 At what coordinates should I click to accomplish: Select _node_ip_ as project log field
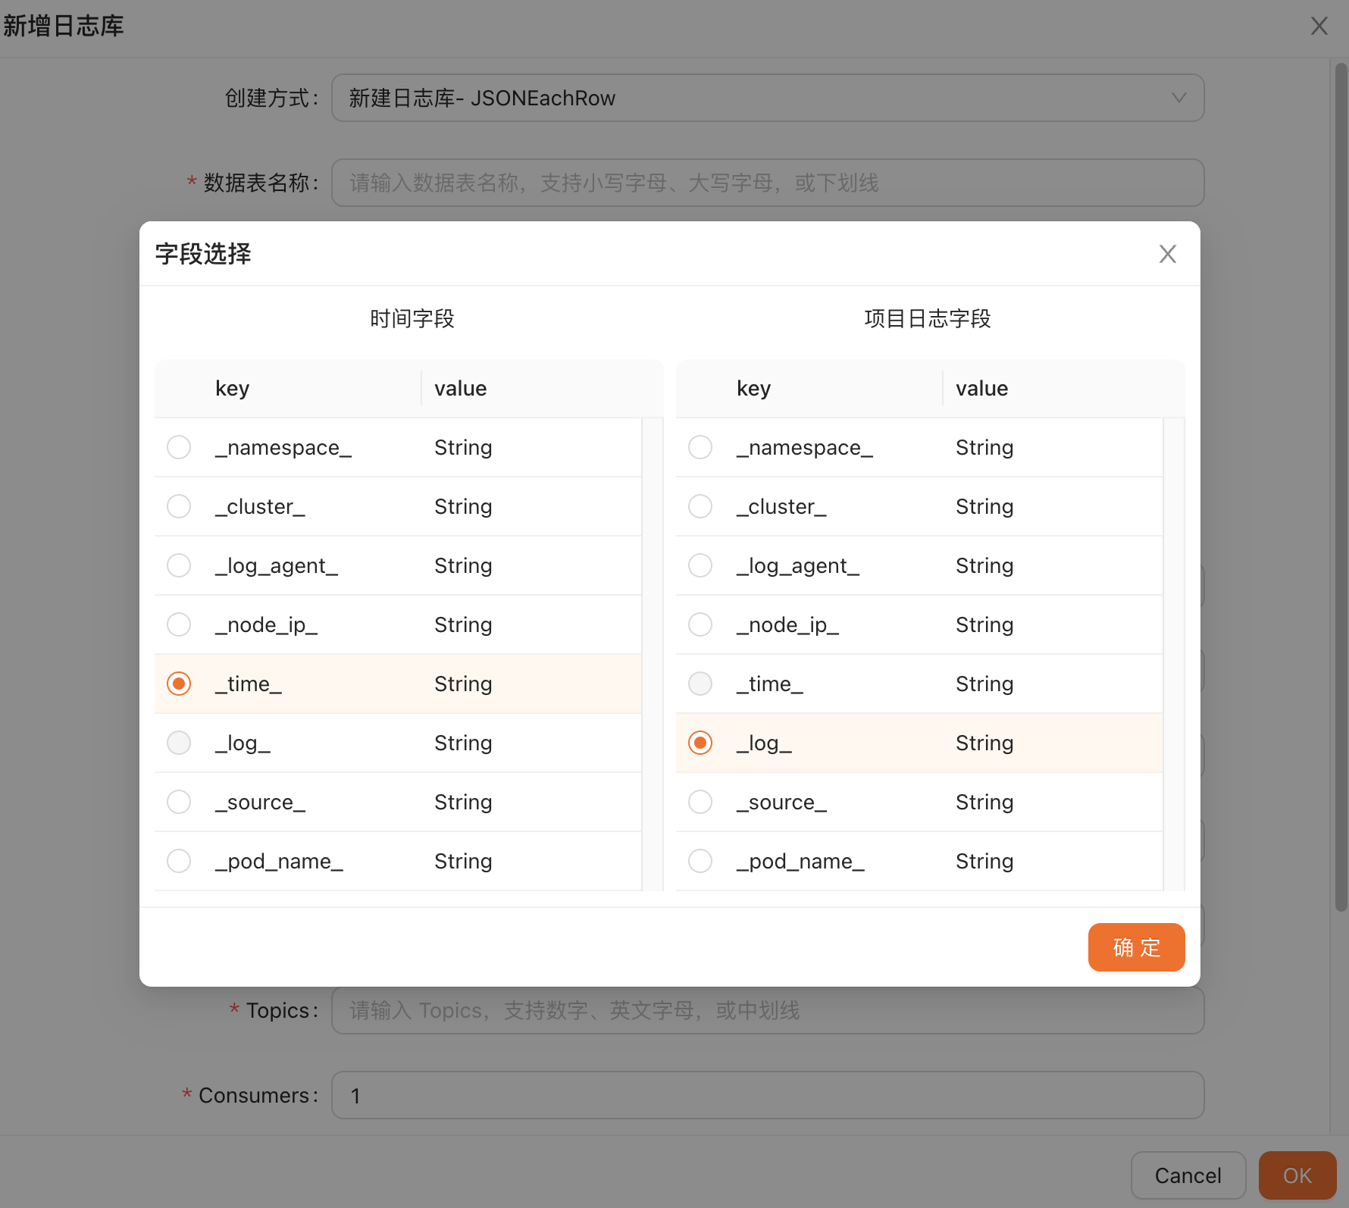(x=700, y=624)
